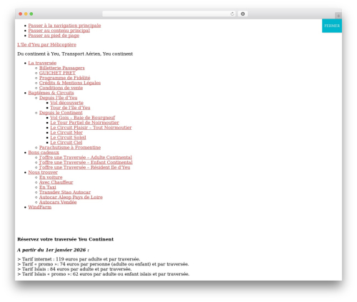Open 'Crédits & Mentions Légales' link
The height and width of the screenshot is (302, 357).
pyautogui.click(x=70, y=83)
